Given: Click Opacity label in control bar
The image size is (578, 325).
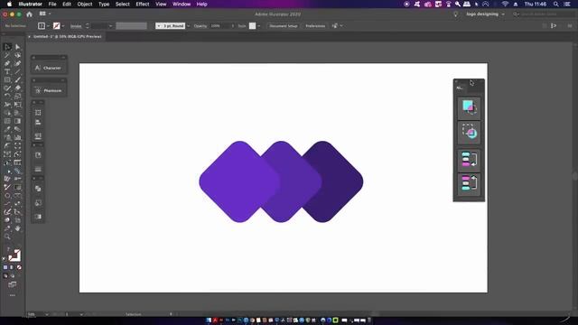Looking at the screenshot, I should point(200,26).
